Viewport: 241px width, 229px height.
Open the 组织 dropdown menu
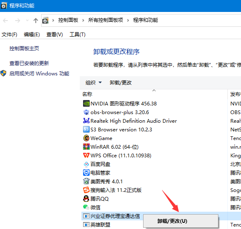(93, 83)
